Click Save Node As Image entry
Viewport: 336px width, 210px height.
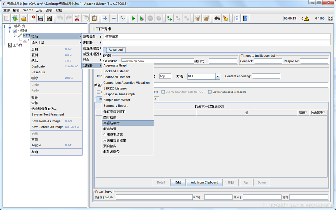(56, 121)
